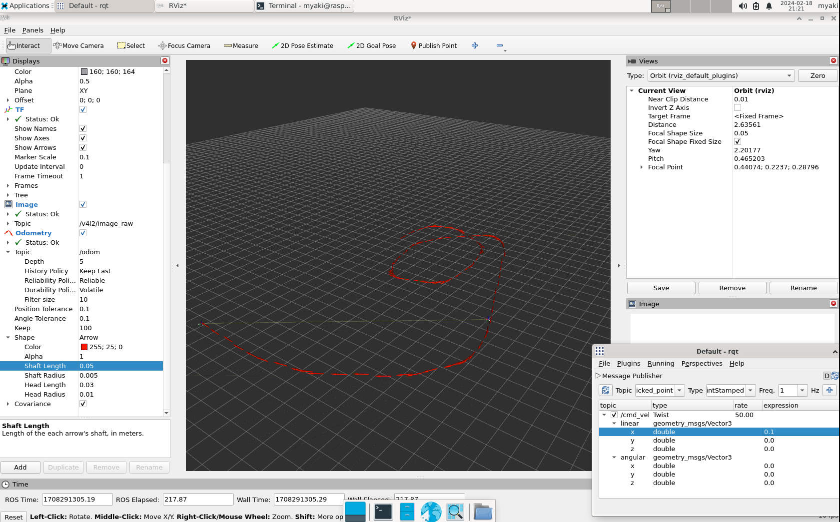Expand the Focal Point property
840x522 pixels.
[x=642, y=167]
